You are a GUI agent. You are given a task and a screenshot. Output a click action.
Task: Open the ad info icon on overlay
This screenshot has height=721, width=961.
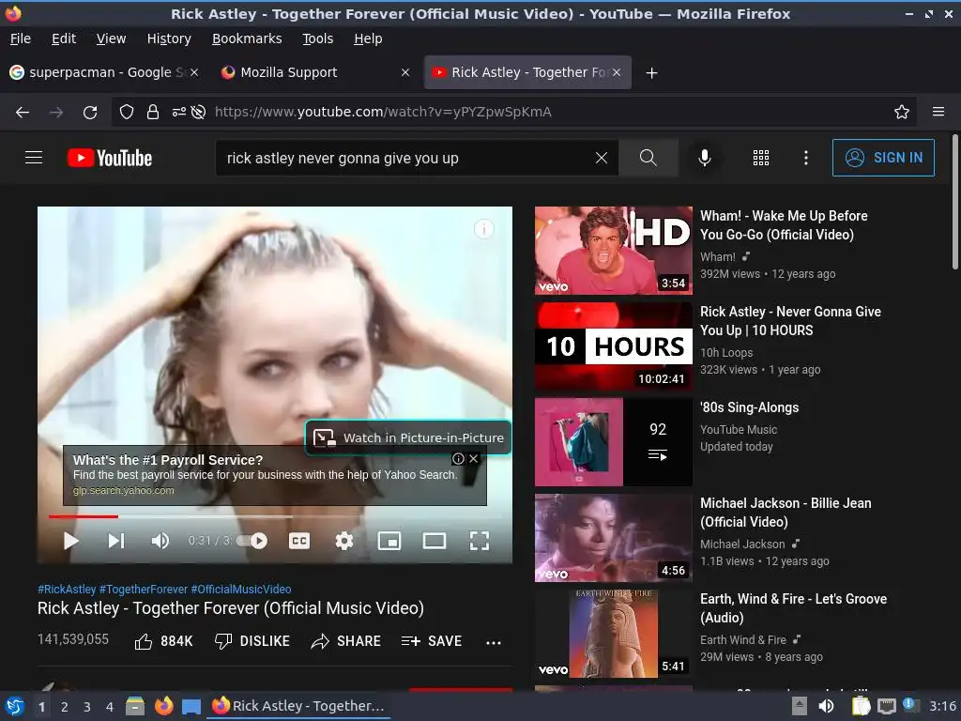(458, 458)
